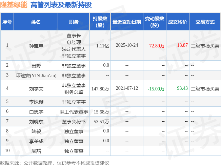Select the 持股数(股) column header
The height and width of the screenshot is (166, 221).
pos(100,22)
